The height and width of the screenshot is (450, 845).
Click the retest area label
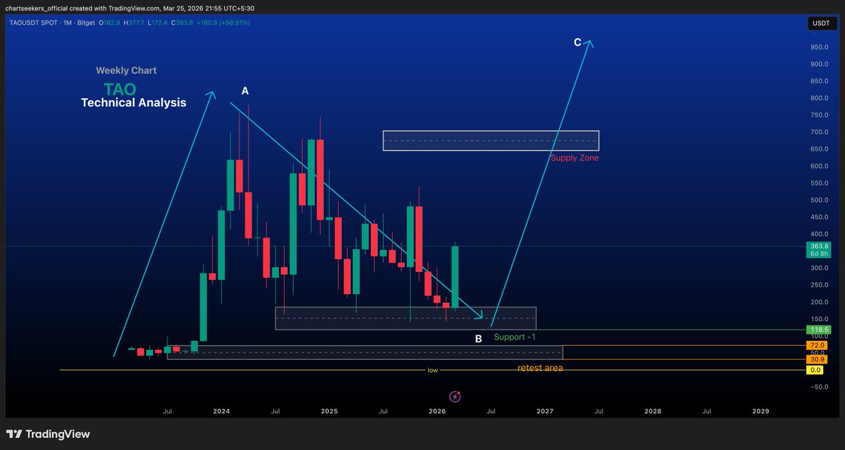tap(541, 368)
